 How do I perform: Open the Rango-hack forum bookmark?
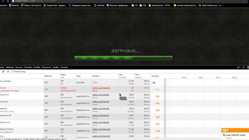(x=55, y=5)
